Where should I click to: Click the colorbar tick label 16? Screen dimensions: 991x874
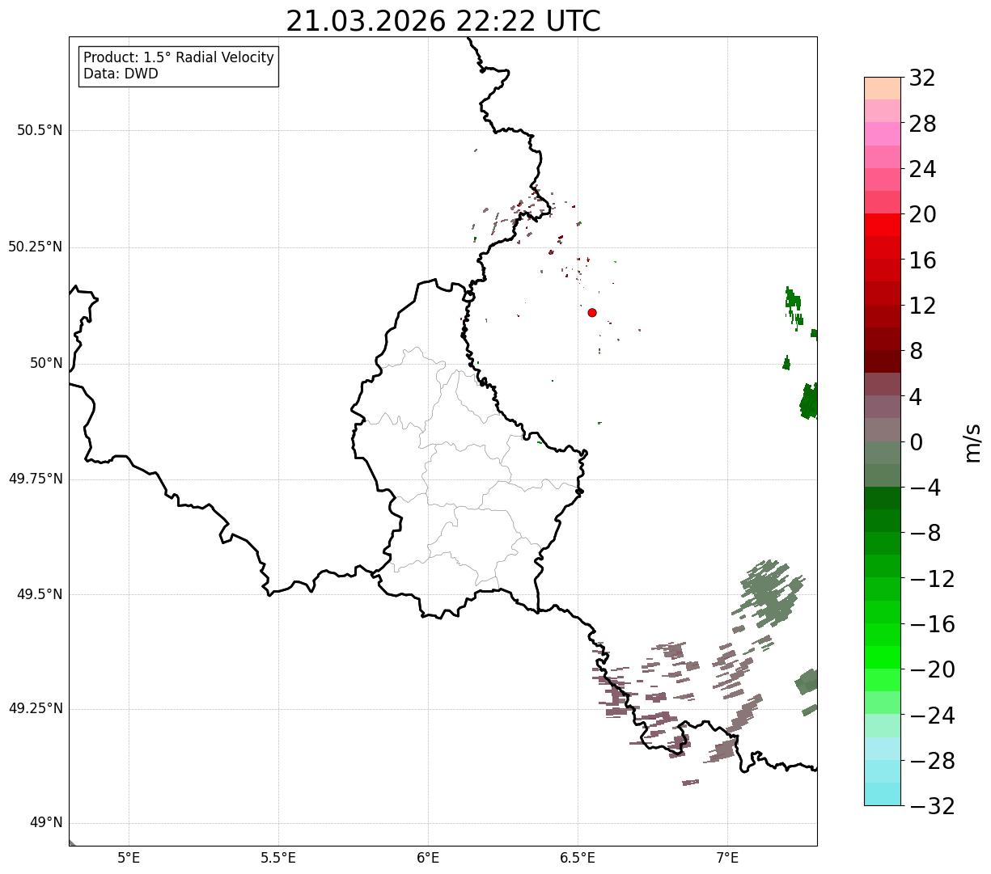point(922,260)
